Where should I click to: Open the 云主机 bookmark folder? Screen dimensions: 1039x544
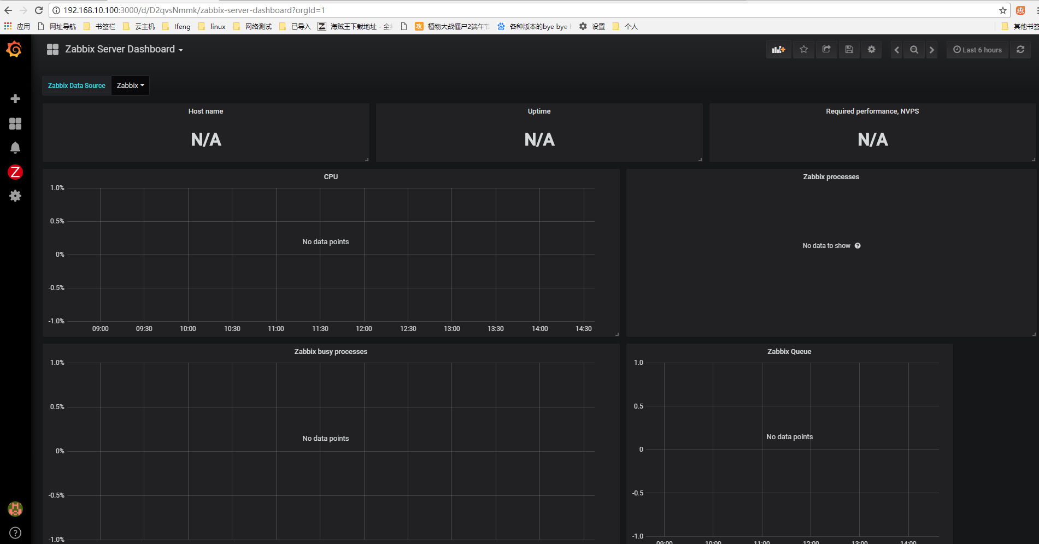139,26
